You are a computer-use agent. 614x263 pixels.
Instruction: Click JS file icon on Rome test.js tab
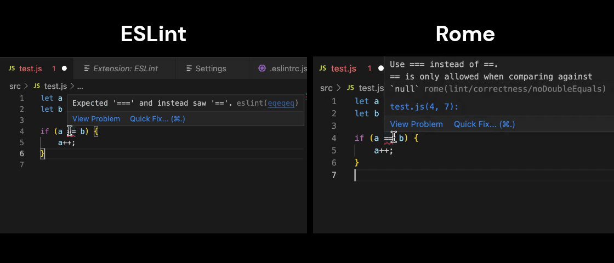click(323, 68)
